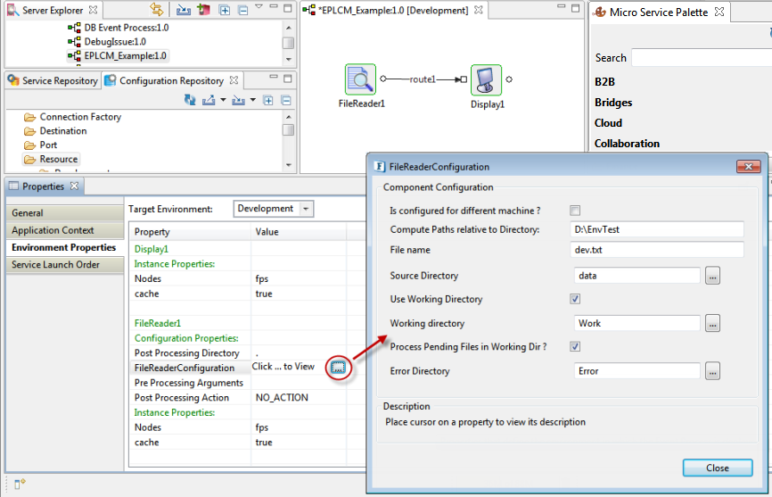
Task: Browse for Source Directory with ellipsis button
Action: [x=712, y=276]
